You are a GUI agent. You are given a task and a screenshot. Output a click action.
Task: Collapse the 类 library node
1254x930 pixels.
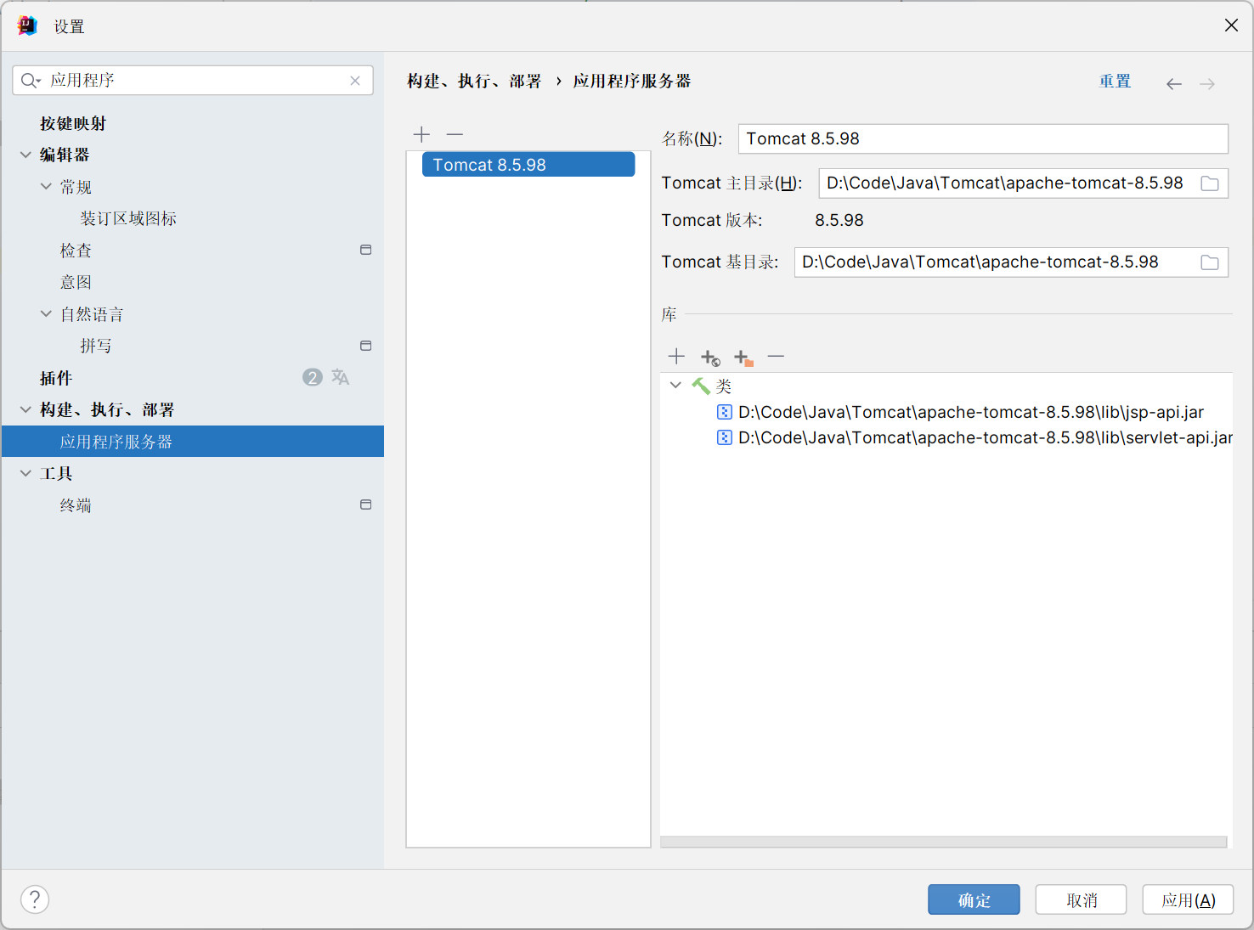675,385
